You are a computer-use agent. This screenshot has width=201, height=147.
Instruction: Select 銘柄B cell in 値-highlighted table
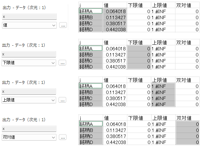click(x=90, y=17)
